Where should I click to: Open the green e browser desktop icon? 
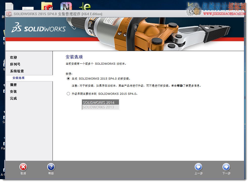tap(85, 6)
